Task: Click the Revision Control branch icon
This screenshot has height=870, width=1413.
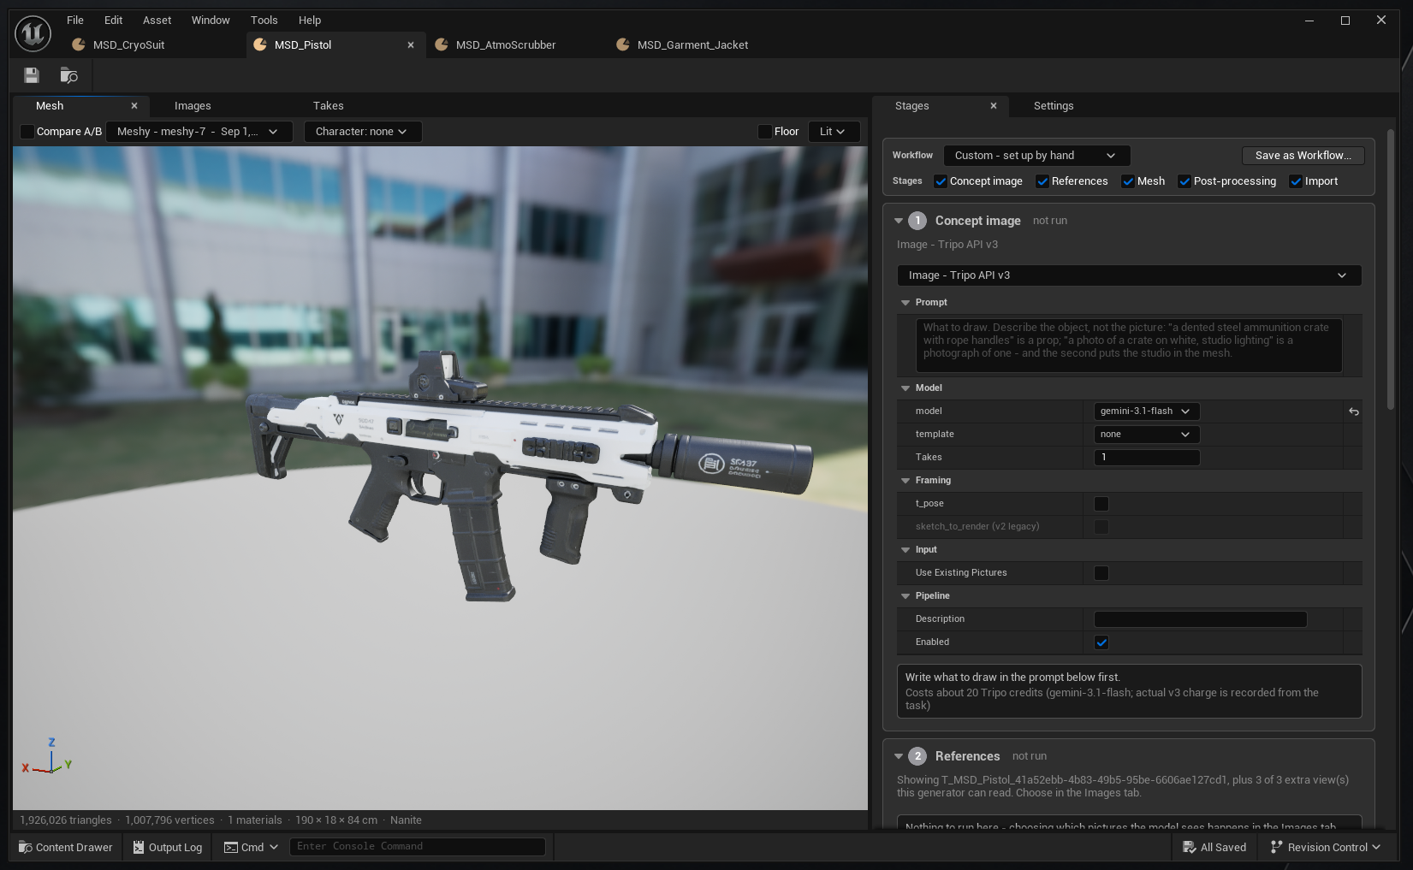Action: [1276, 847]
